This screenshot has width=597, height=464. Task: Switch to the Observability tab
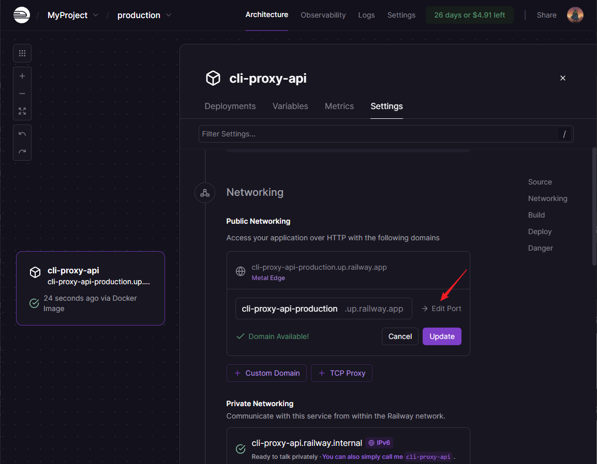[323, 15]
